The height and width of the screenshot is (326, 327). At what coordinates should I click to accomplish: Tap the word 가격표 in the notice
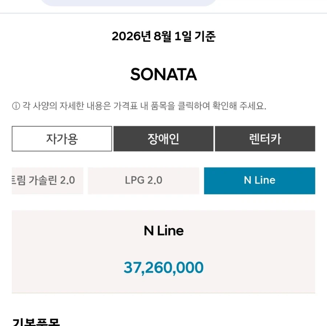[126, 106]
